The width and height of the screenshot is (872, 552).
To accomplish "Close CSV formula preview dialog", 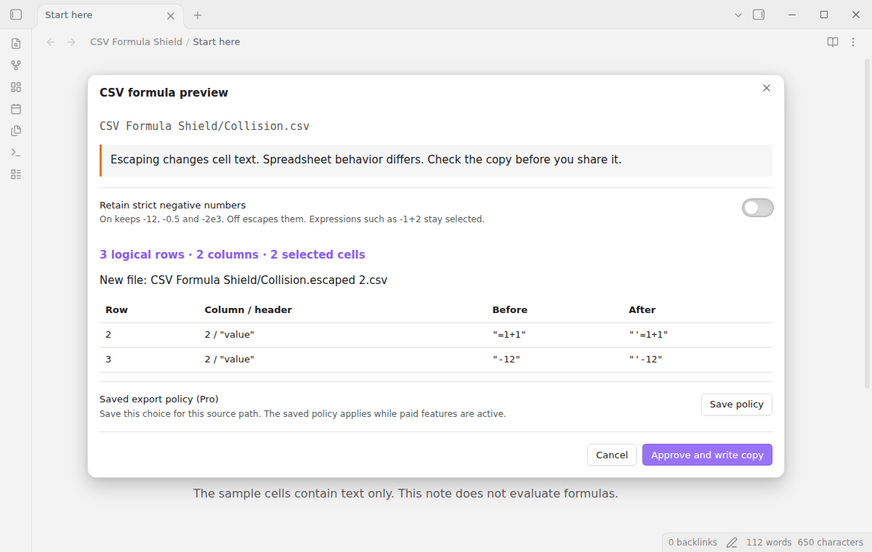I will (766, 88).
